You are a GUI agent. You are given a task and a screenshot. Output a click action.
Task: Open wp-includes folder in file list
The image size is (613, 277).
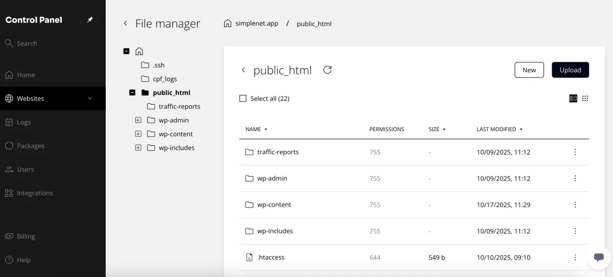click(x=275, y=231)
